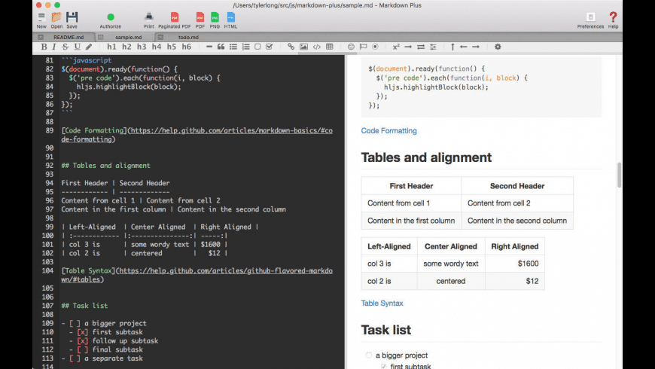Follow the Table Syntax link in preview

pyautogui.click(x=382, y=303)
